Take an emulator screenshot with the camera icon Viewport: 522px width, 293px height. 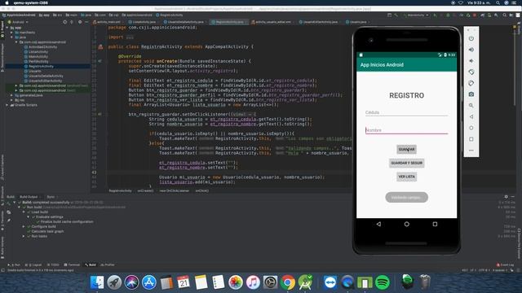(471, 94)
